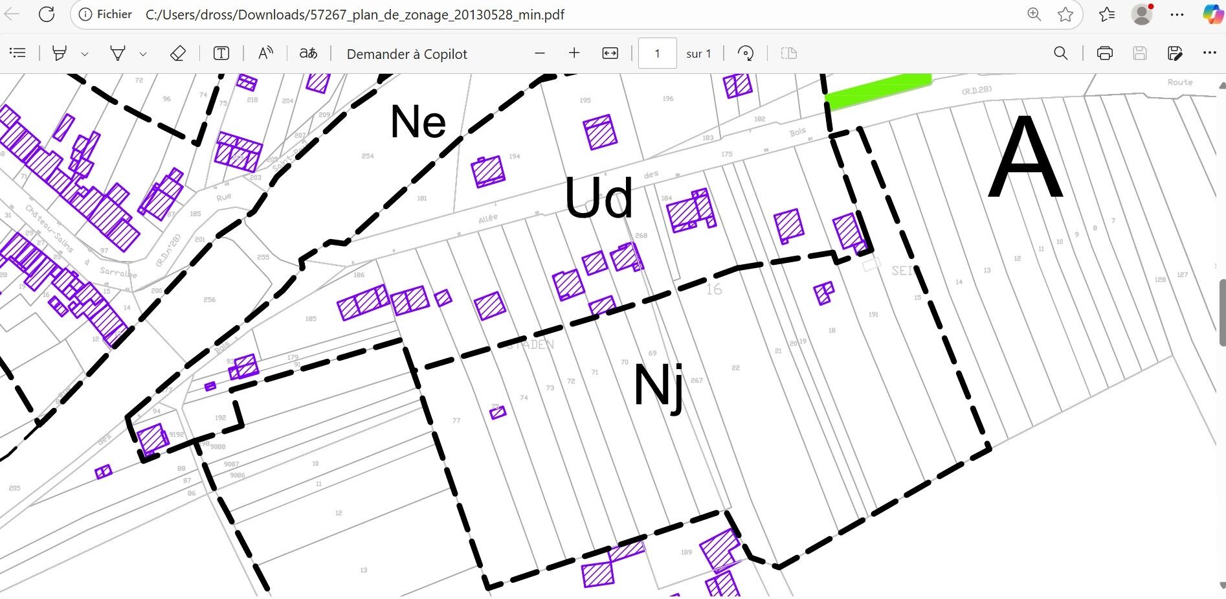Expand highlighter color options dropdown
Image resolution: width=1226 pixels, height=599 pixels.
point(85,54)
